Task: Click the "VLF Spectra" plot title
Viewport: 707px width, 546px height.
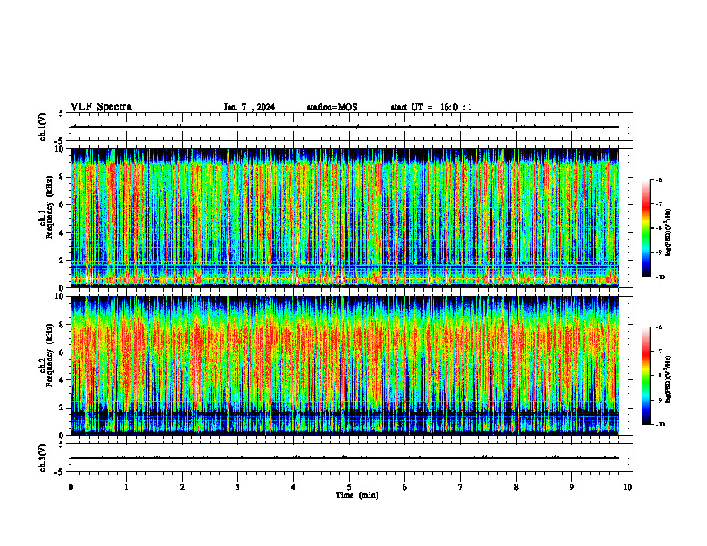Action: pos(101,107)
